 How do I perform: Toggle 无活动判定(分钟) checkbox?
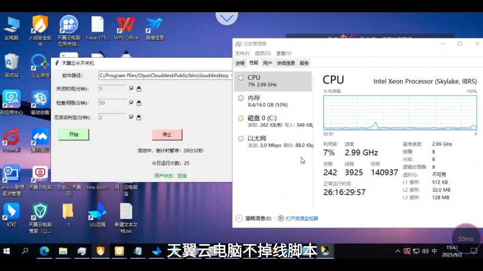[x=132, y=118]
